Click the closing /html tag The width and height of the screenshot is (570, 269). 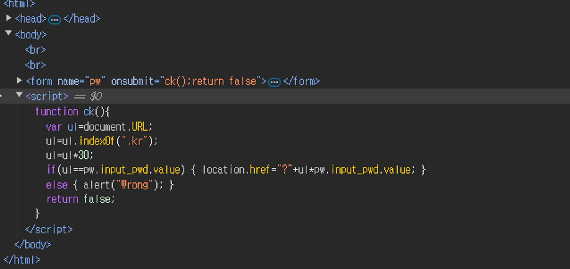tap(22, 260)
